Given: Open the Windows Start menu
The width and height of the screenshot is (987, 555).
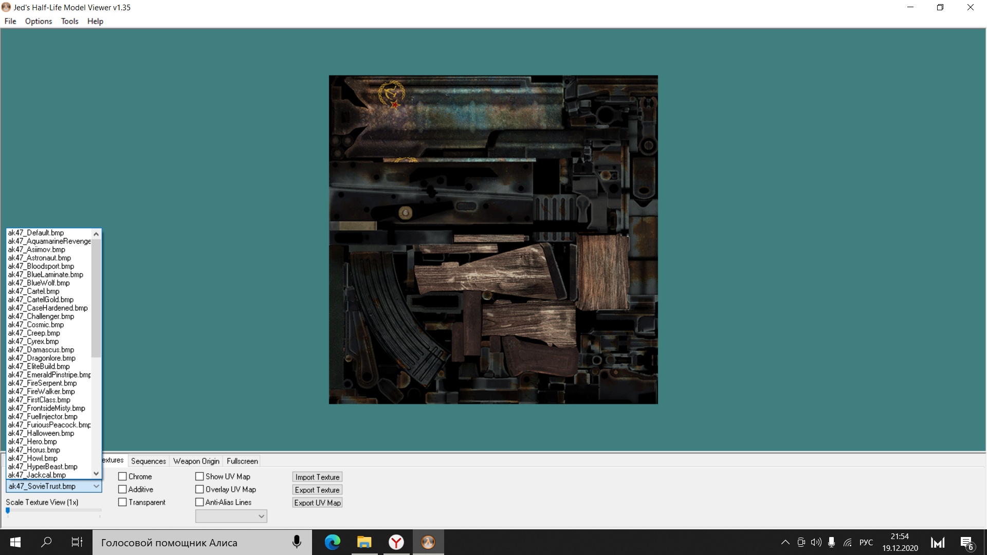Looking at the screenshot, I should click(15, 542).
